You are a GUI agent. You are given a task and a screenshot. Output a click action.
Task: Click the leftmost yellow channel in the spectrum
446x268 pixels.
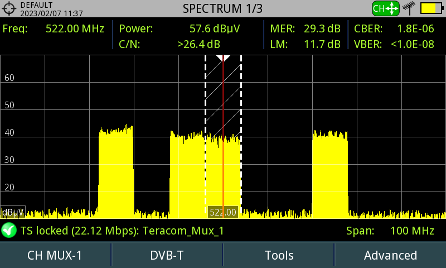coord(116,172)
